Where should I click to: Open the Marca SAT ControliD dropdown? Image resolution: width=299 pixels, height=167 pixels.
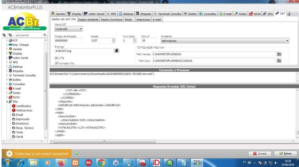(x=69, y=29)
